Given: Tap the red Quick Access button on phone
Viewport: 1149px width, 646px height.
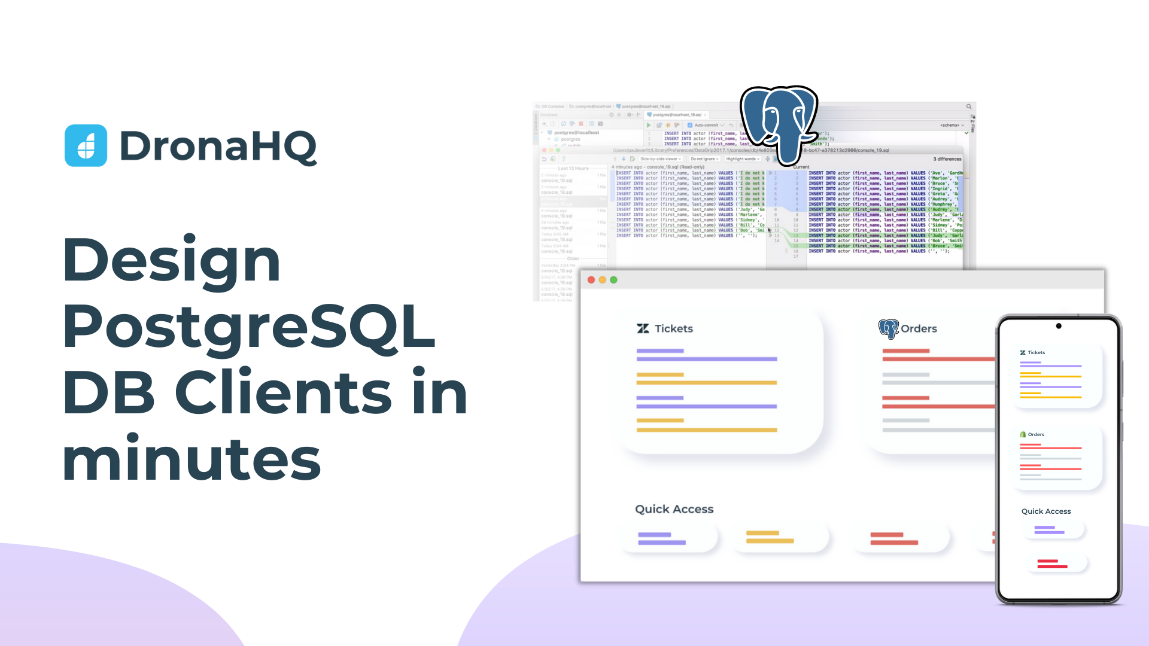Looking at the screenshot, I should coord(1056,563).
